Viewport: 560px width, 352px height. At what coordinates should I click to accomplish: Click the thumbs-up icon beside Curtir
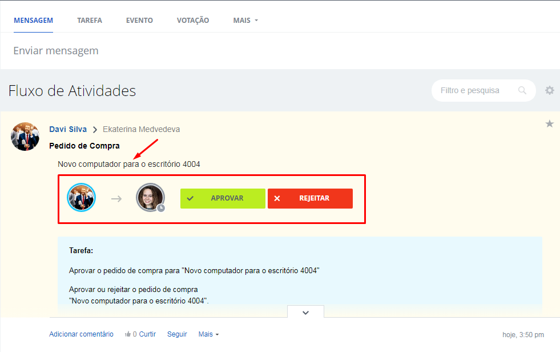coord(127,334)
